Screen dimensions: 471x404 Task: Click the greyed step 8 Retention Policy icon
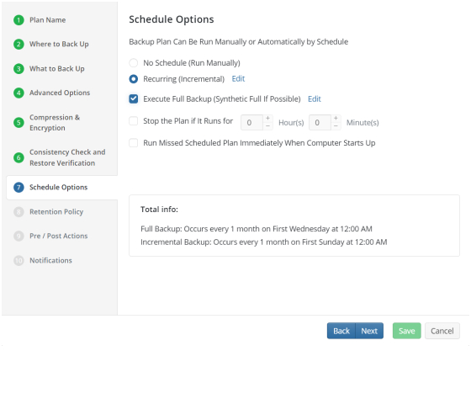tap(19, 212)
